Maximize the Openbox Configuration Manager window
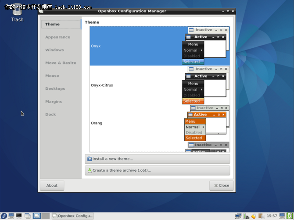The width and height of the screenshot is (294, 220). click(228, 11)
